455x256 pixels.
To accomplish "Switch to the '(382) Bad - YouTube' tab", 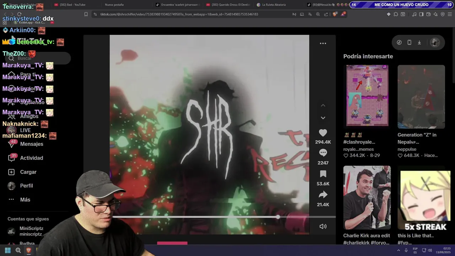I will [x=73, y=5].
